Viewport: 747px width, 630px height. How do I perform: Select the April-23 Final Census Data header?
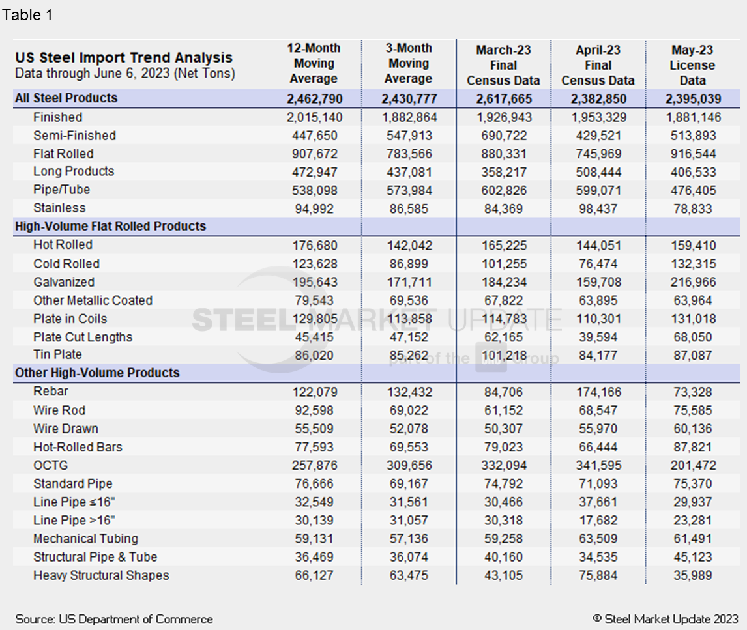pos(598,65)
